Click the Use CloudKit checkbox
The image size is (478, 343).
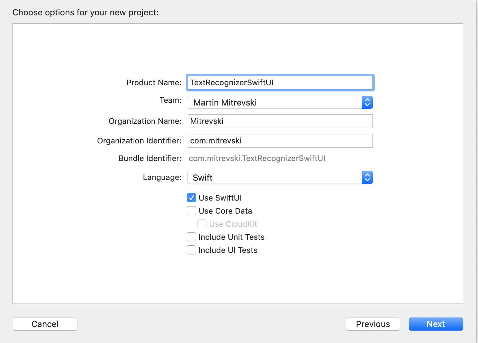[202, 224]
